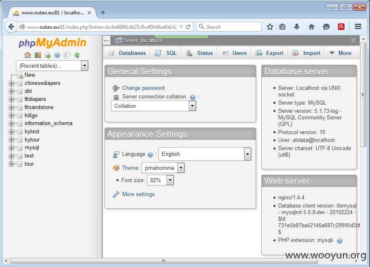The width and height of the screenshot is (370, 267).
Task: Close the www.outao.eu:81 browser tab
Action: click(x=89, y=13)
